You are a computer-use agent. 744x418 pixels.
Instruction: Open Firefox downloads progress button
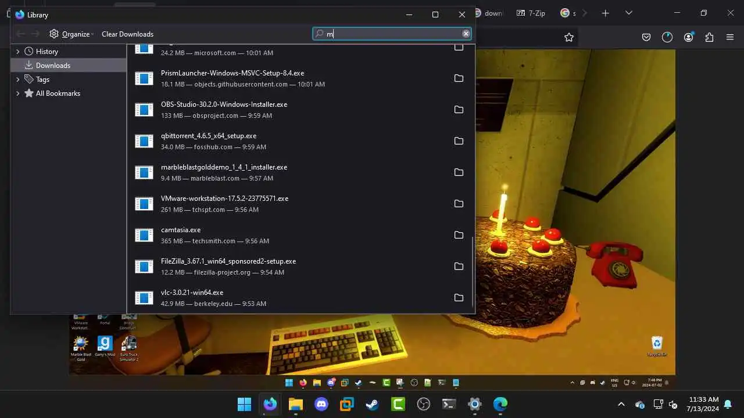coord(667,37)
